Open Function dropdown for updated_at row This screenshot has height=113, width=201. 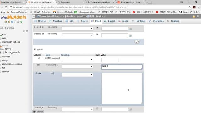77,35
